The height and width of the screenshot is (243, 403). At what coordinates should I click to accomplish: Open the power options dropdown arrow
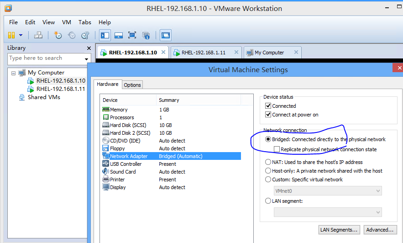(x=21, y=35)
